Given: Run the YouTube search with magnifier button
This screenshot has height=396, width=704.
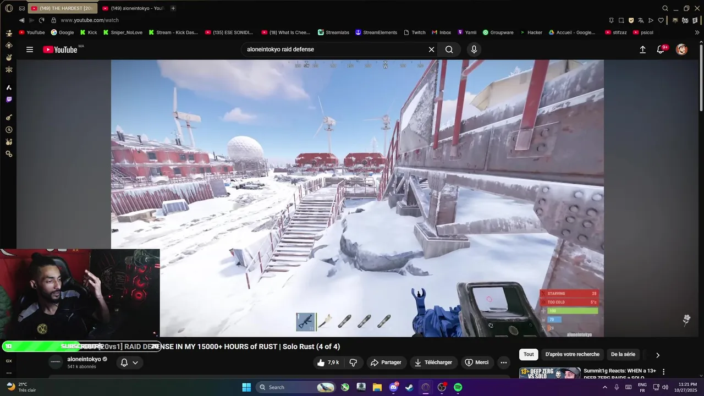Looking at the screenshot, I should pos(449,50).
